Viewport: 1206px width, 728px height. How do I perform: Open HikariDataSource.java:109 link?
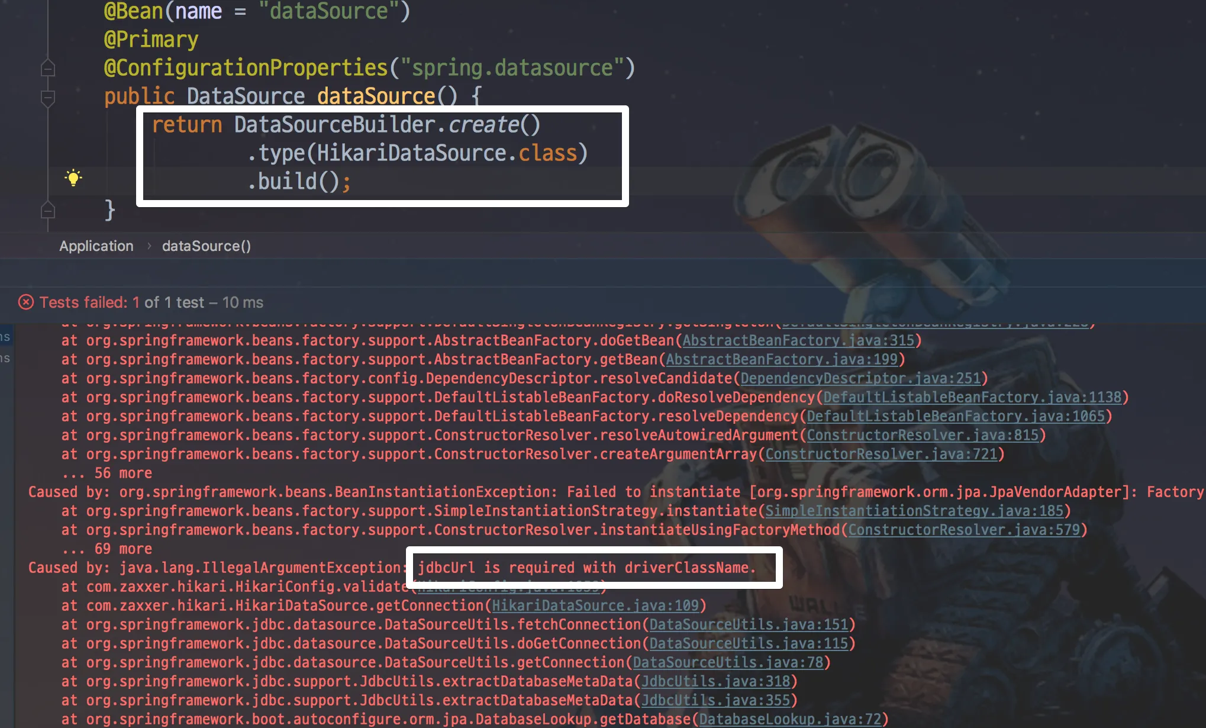coord(595,605)
